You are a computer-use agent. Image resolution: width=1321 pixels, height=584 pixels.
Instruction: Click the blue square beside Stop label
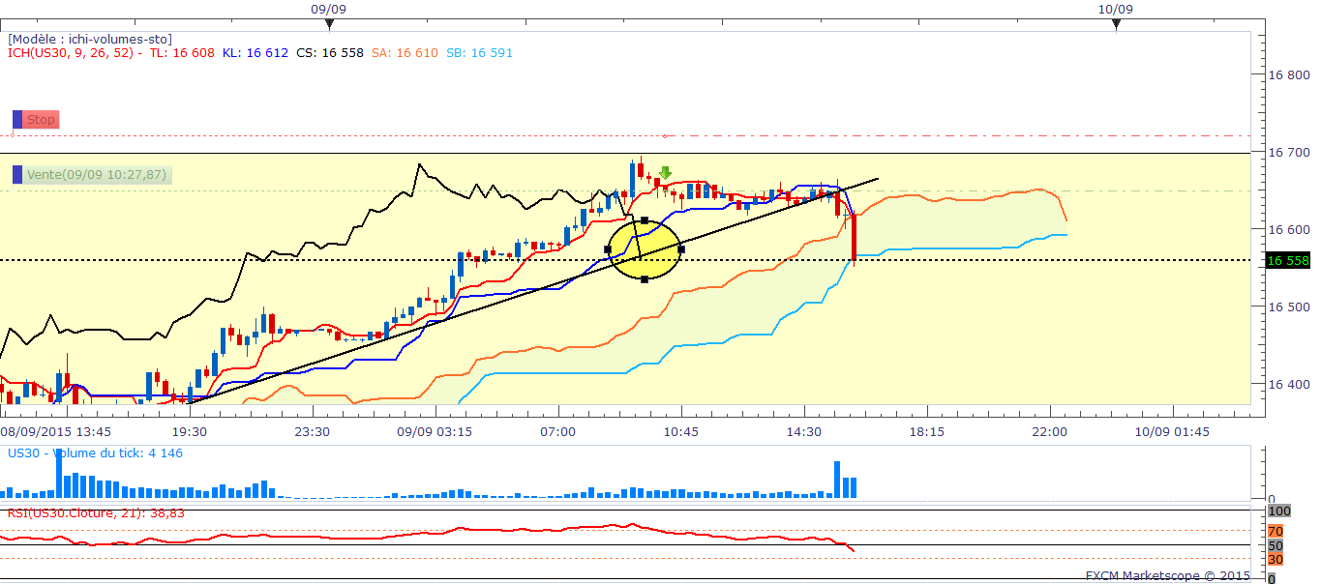click(17, 120)
